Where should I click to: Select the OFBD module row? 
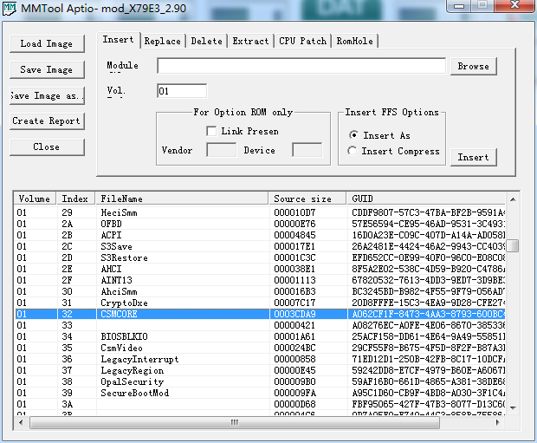point(261,224)
